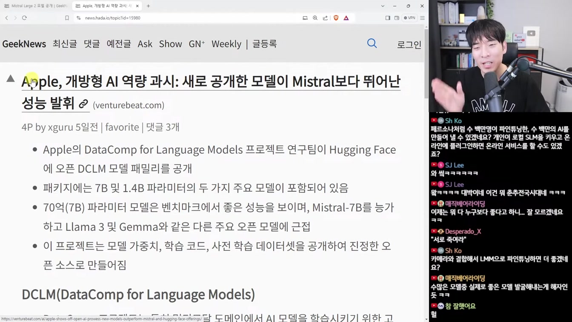Toggle the VPN button

tap(409, 18)
